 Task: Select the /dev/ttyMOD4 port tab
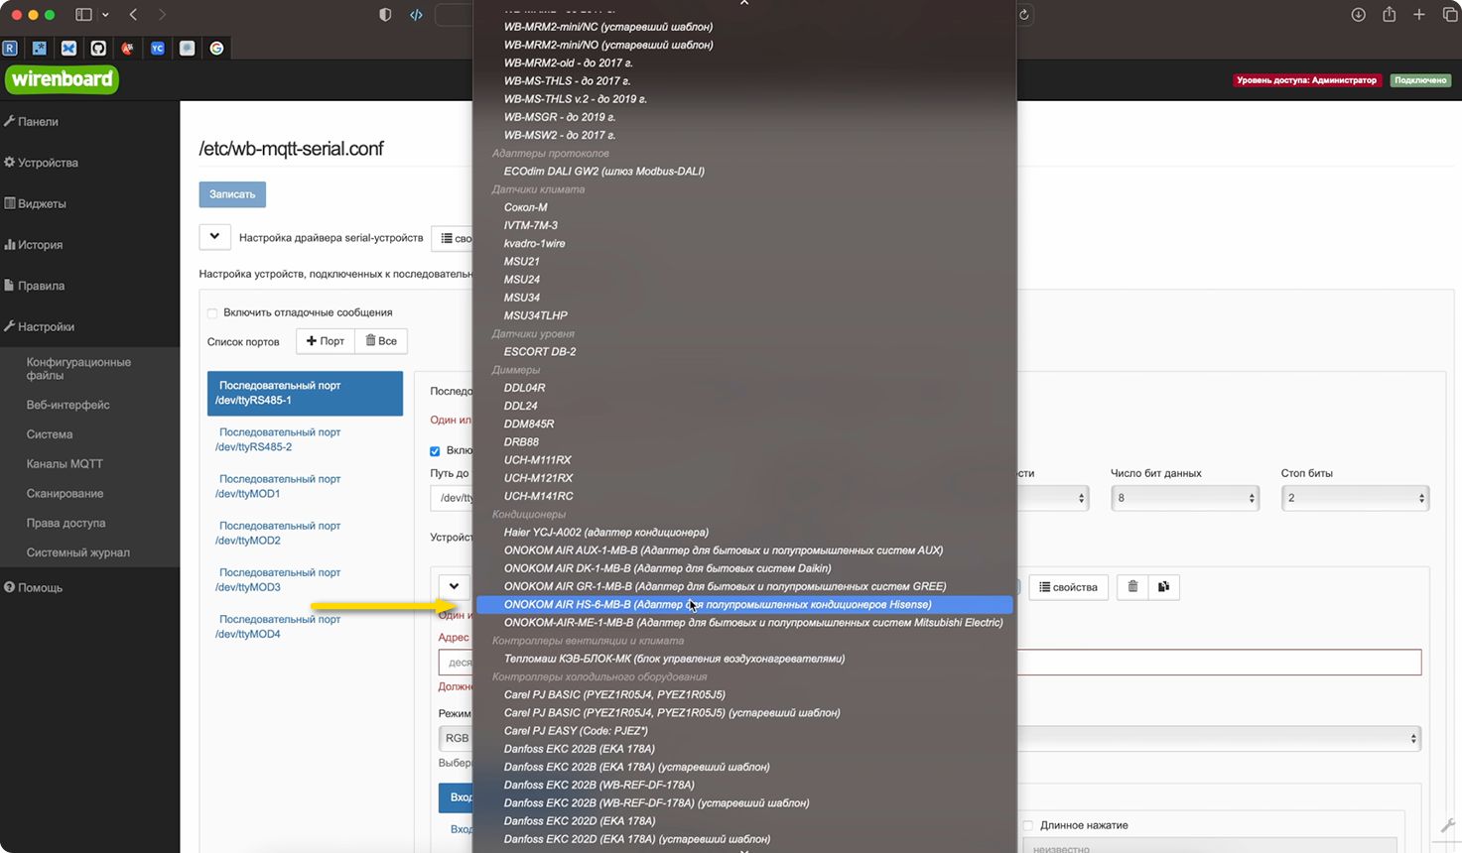pos(305,626)
